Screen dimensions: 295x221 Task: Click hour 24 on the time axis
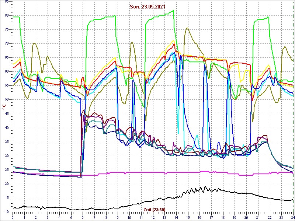coord(292,217)
